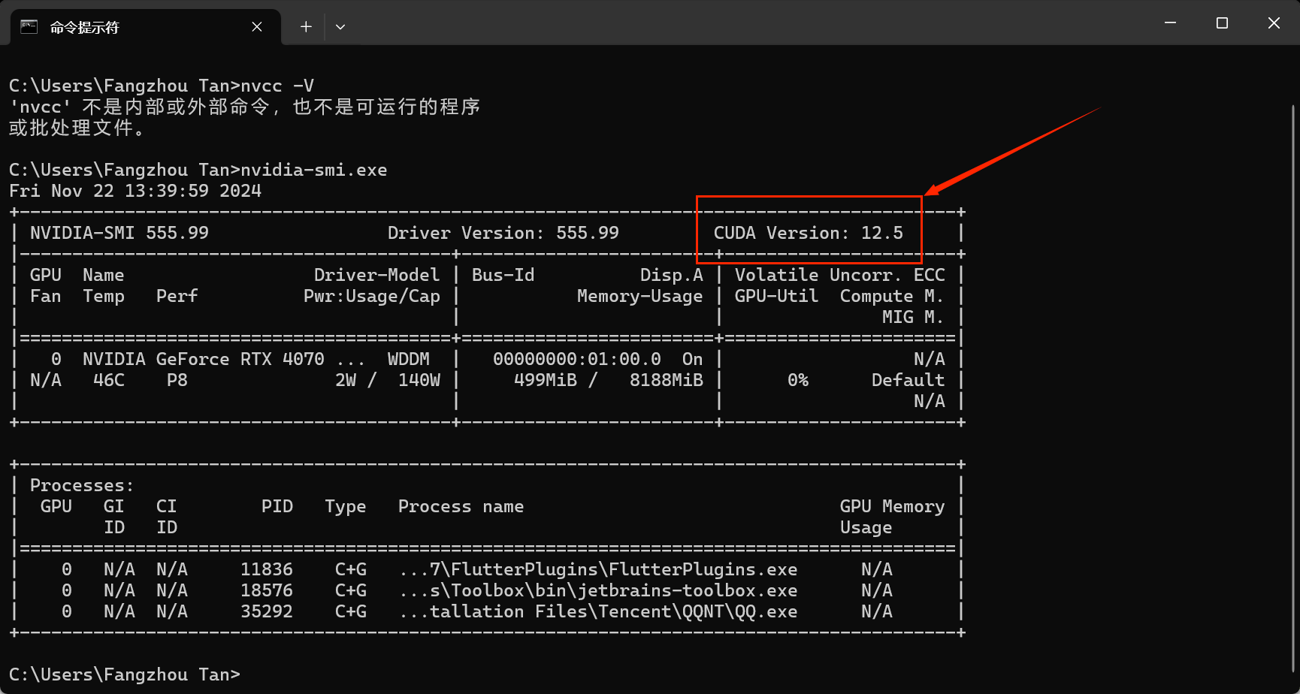Click the Driver-Model column header
The width and height of the screenshot is (1300, 694).
[x=376, y=275]
